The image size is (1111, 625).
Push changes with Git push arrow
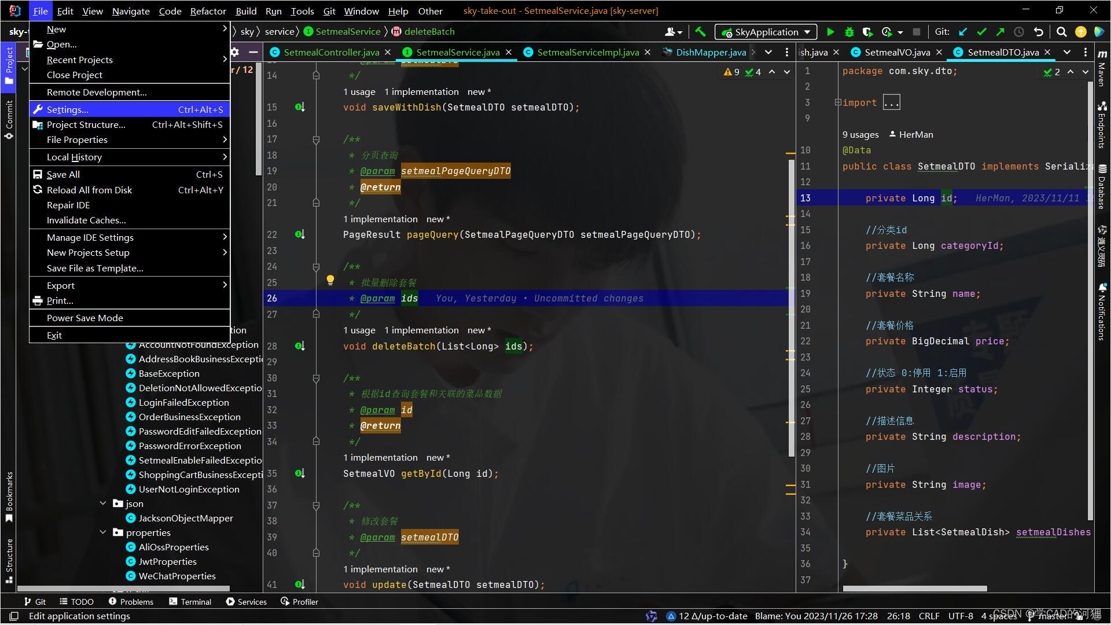[x=1000, y=32]
